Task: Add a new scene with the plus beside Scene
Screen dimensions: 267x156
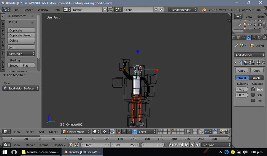Action: [x=156, y=10]
